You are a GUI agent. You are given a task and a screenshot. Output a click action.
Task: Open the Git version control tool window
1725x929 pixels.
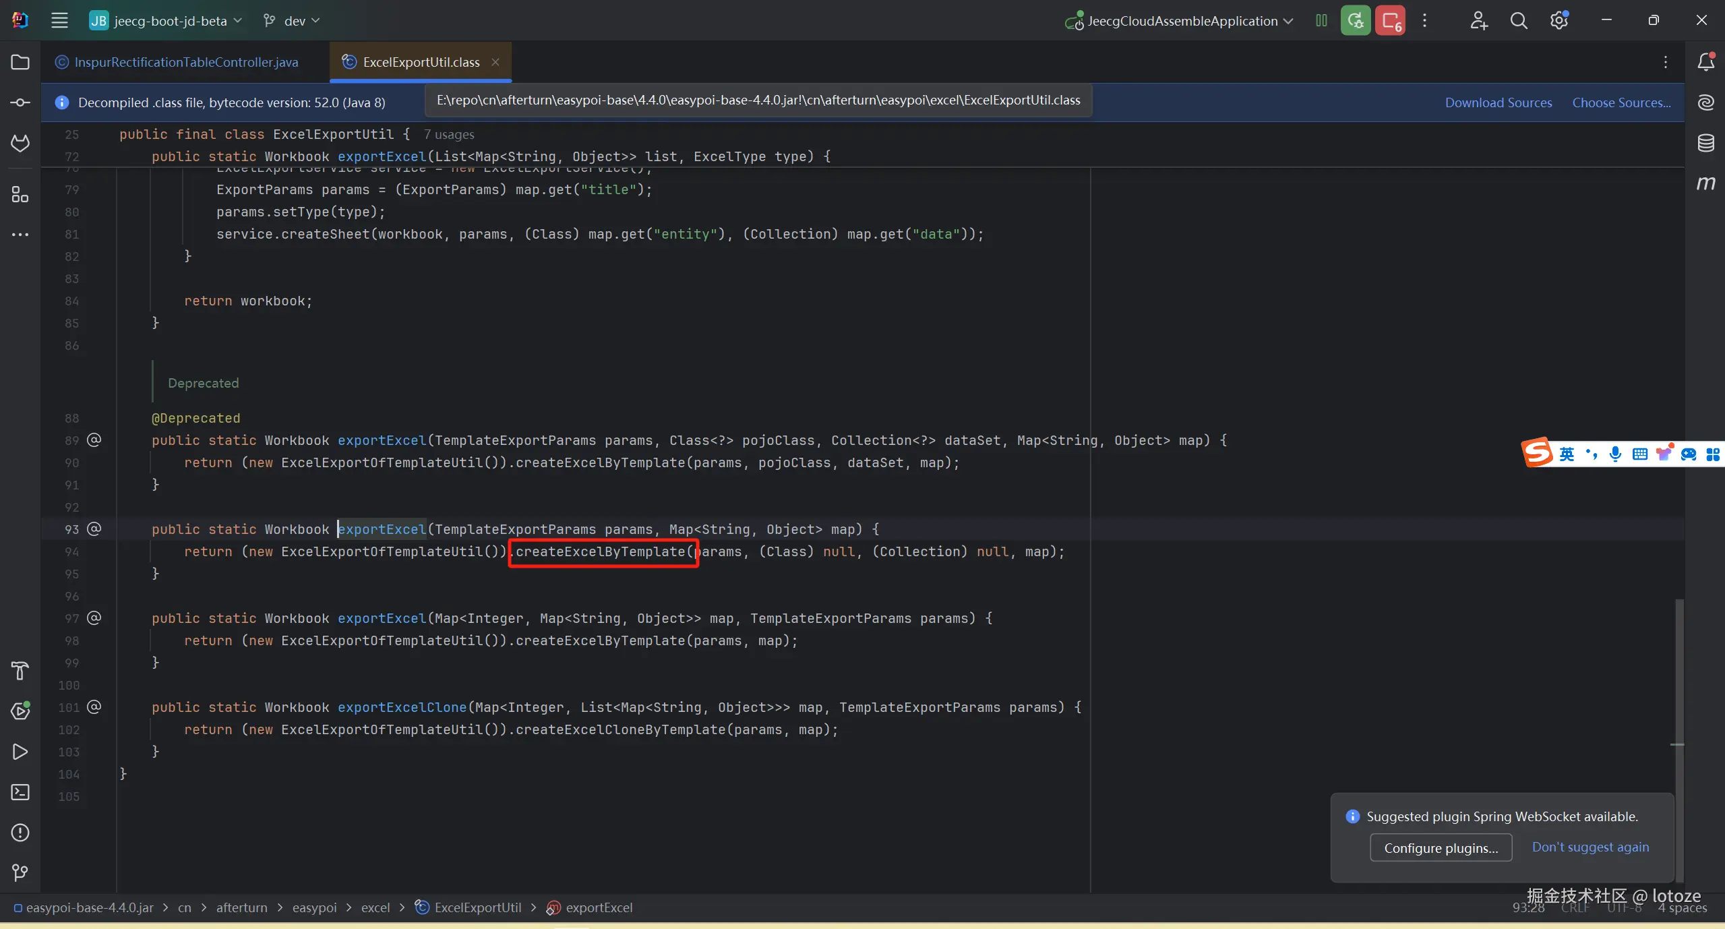coord(20,873)
